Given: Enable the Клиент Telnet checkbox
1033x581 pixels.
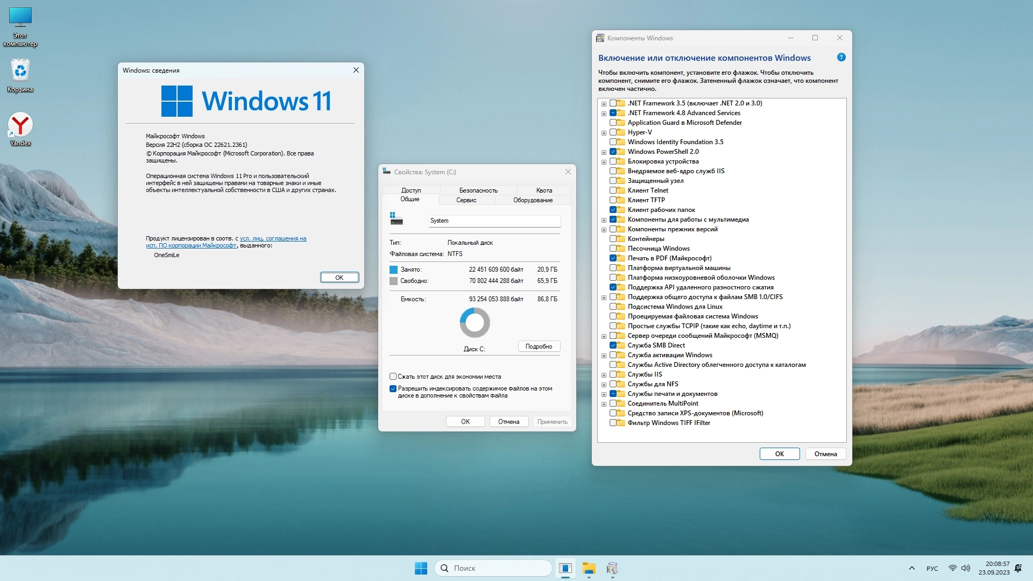Looking at the screenshot, I should (613, 190).
